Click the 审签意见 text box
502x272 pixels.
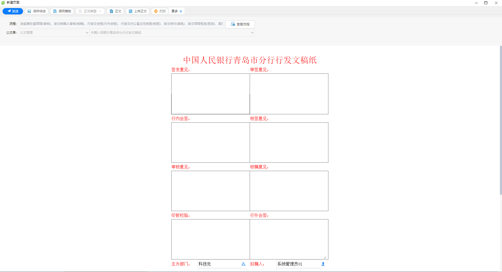tap(289, 94)
